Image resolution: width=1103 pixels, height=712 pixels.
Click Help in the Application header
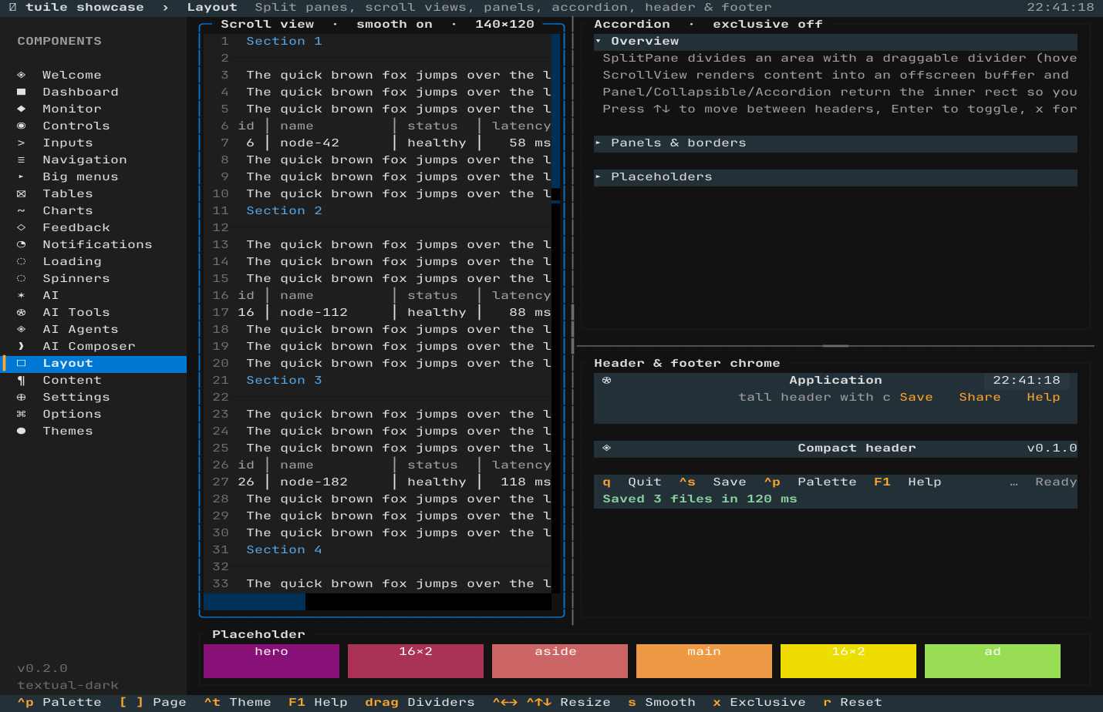point(1044,397)
